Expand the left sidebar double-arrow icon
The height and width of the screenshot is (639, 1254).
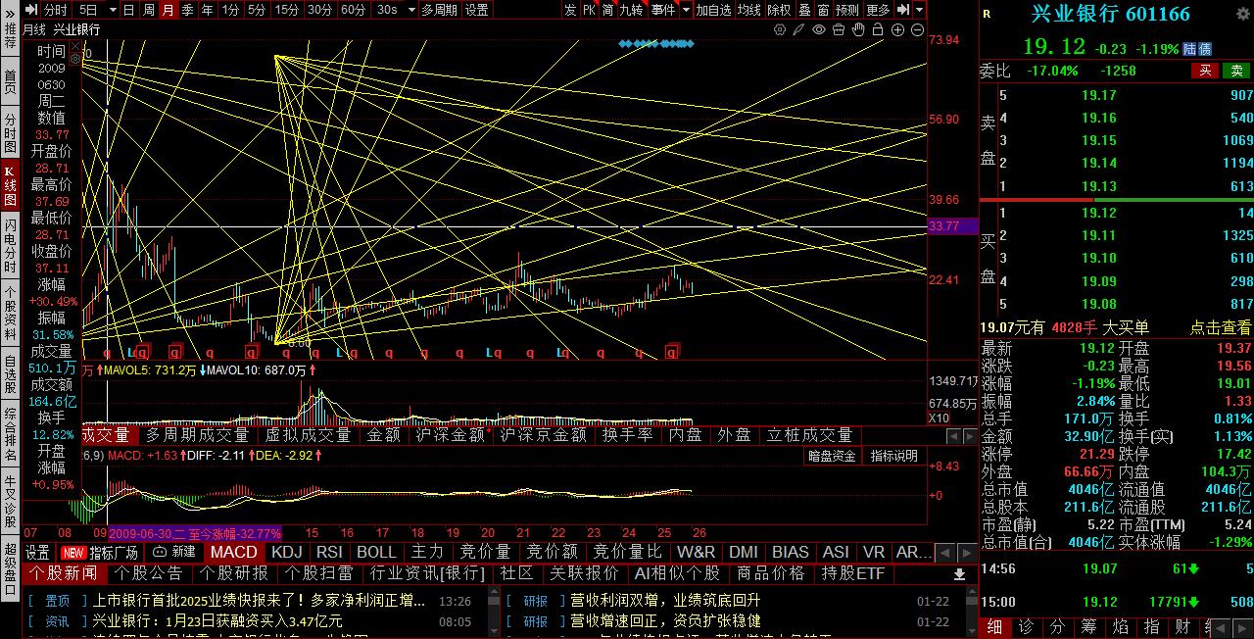tap(10, 14)
